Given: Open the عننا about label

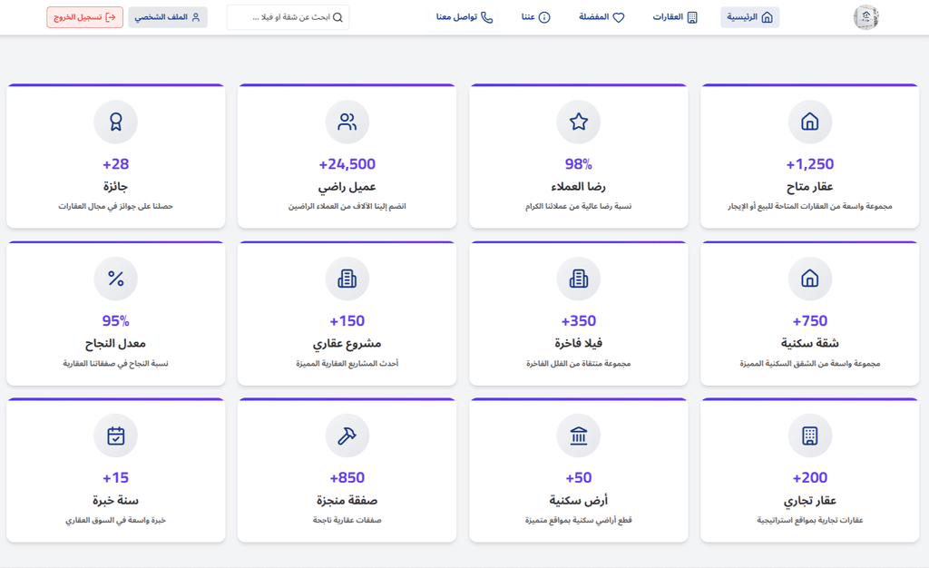Looking at the screenshot, I should point(528,17).
